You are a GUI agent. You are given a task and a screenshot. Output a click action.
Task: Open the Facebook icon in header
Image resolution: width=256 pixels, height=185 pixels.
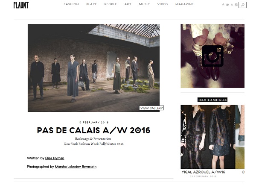coord(223,5)
